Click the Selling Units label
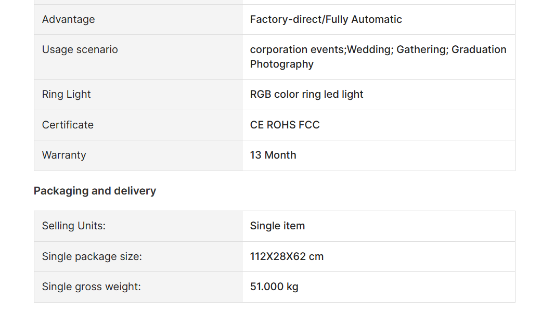Screen dimensions: 541x312 pyautogui.click(x=74, y=226)
